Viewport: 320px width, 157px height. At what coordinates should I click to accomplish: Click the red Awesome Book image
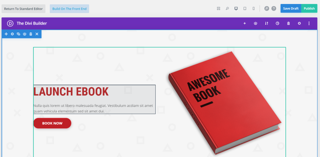(x=224, y=103)
